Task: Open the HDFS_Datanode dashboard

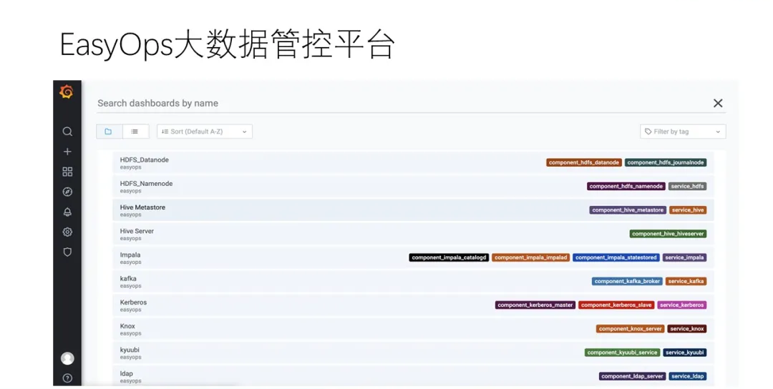Action: 413,162
